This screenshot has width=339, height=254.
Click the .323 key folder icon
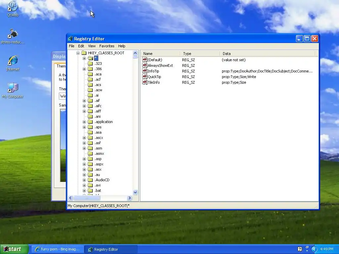[90, 63]
